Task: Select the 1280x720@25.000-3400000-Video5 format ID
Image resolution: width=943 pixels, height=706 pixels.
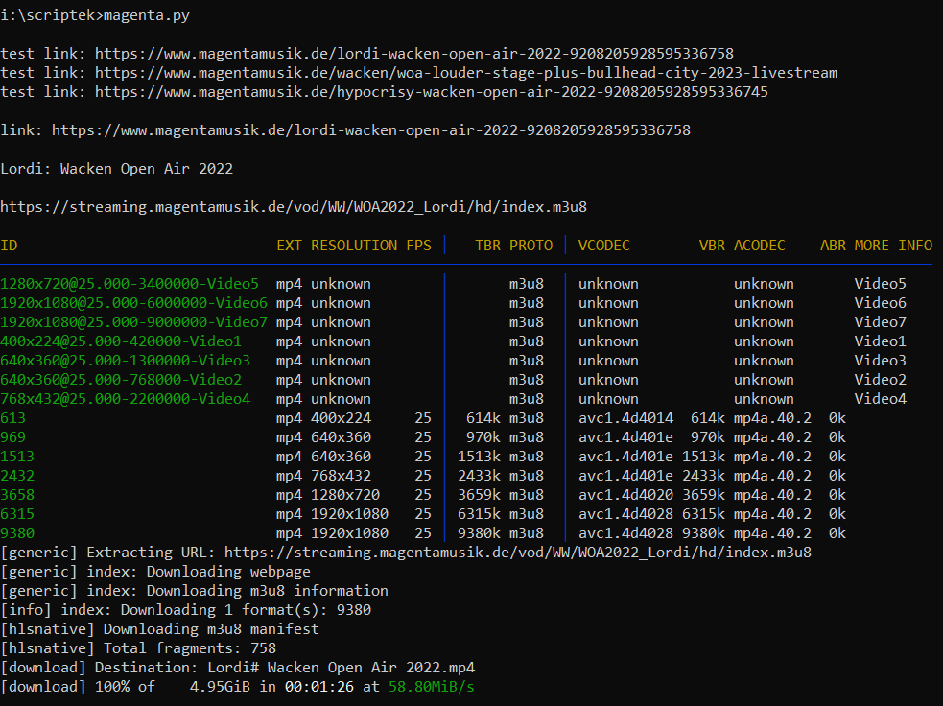Action: [130, 284]
